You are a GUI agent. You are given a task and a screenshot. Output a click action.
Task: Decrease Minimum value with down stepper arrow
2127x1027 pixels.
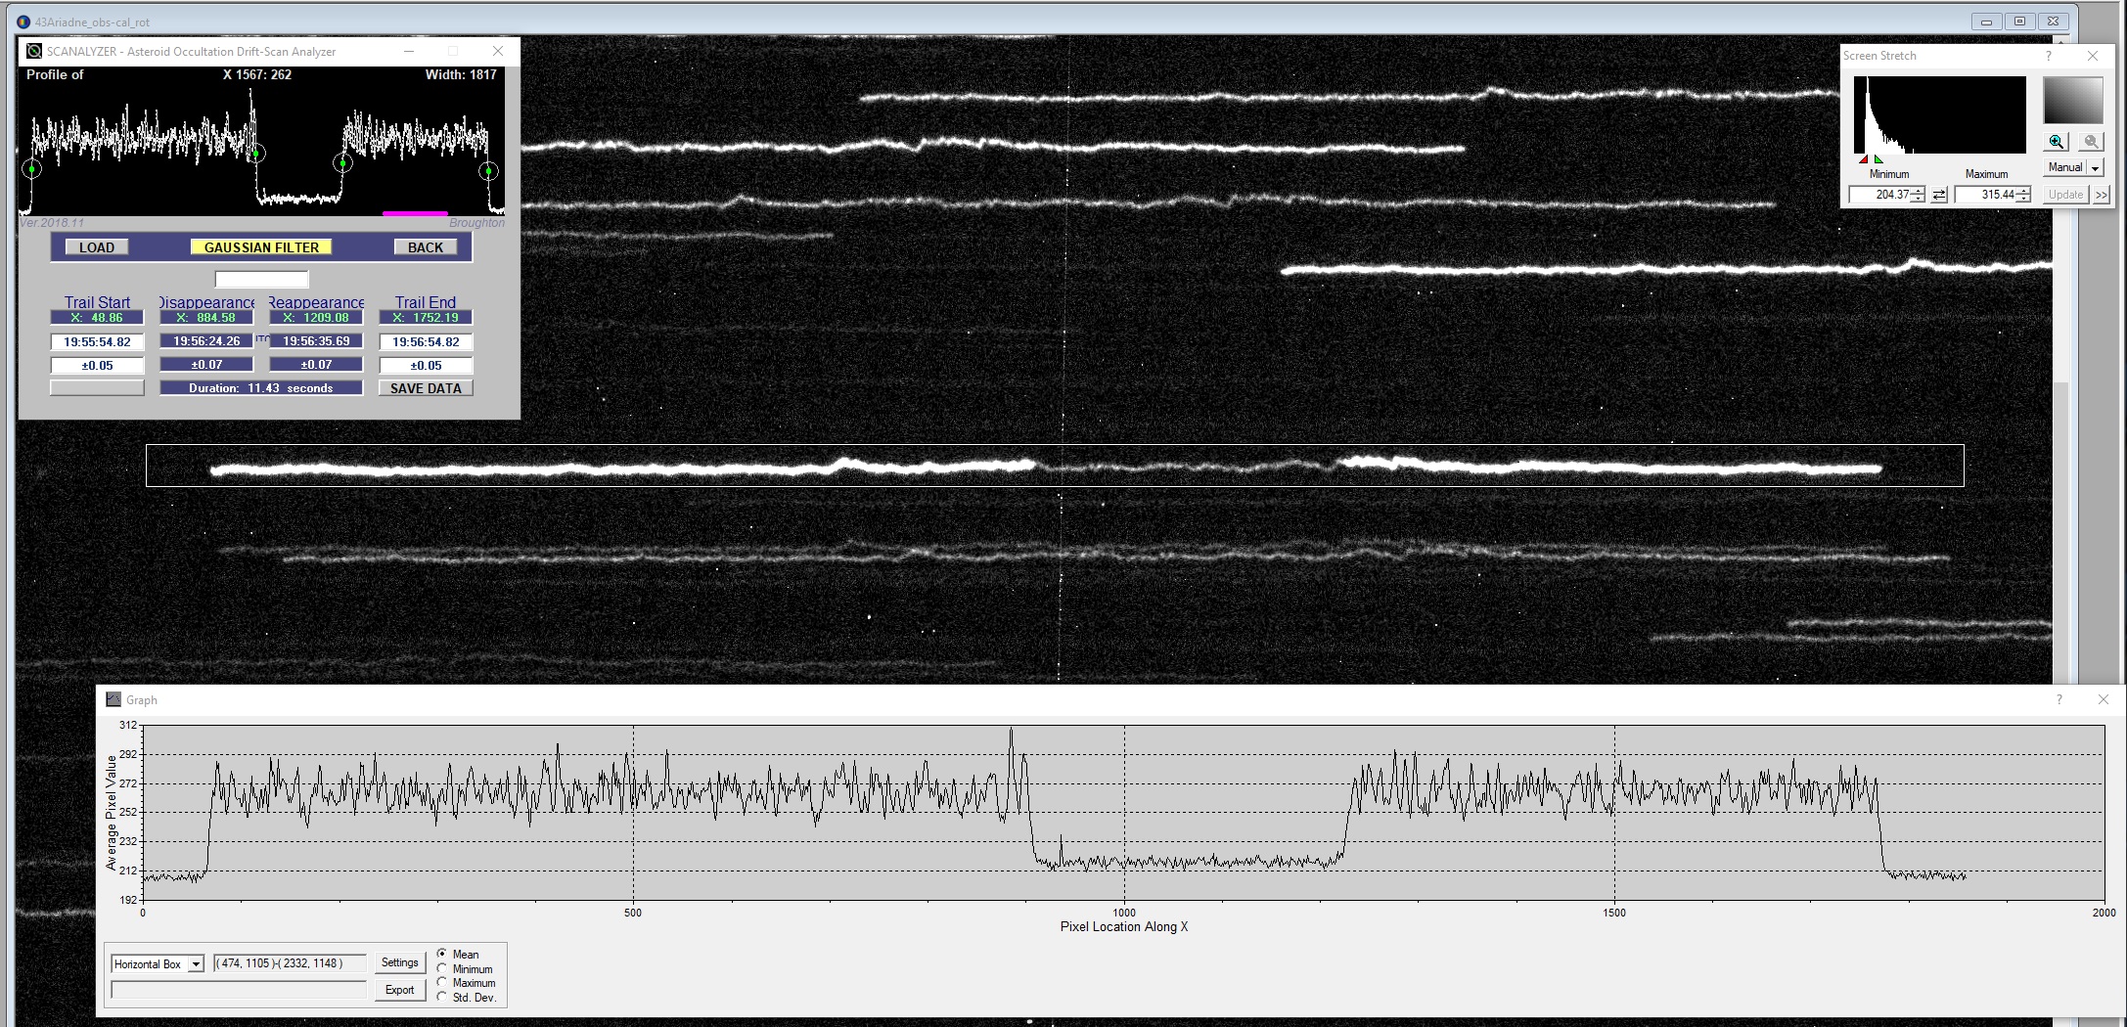(x=1919, y=200)
